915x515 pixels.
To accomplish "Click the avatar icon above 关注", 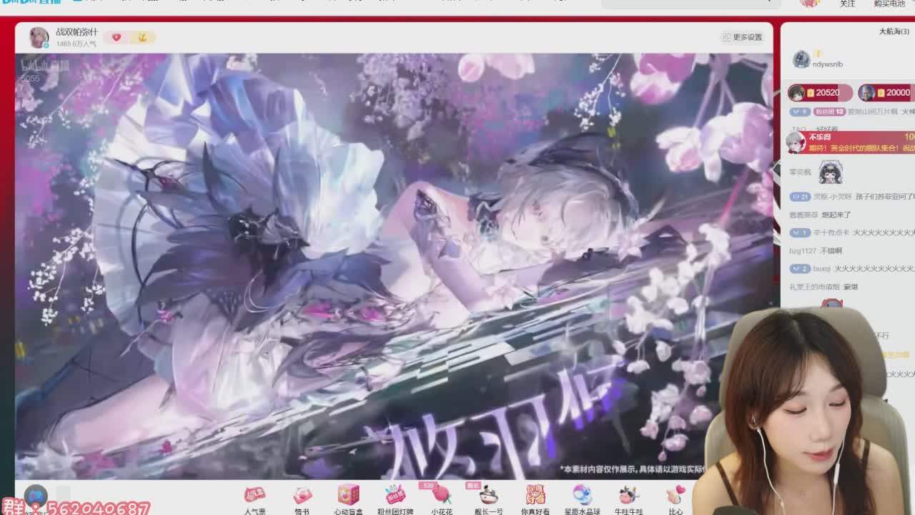I will point(810,3).
